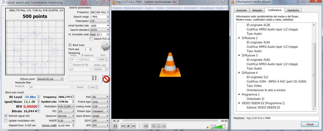The height and width of the screenshot is (131, 323).
Task: Collapse Diffusione 3 tree node
Action: click(239, 55)
